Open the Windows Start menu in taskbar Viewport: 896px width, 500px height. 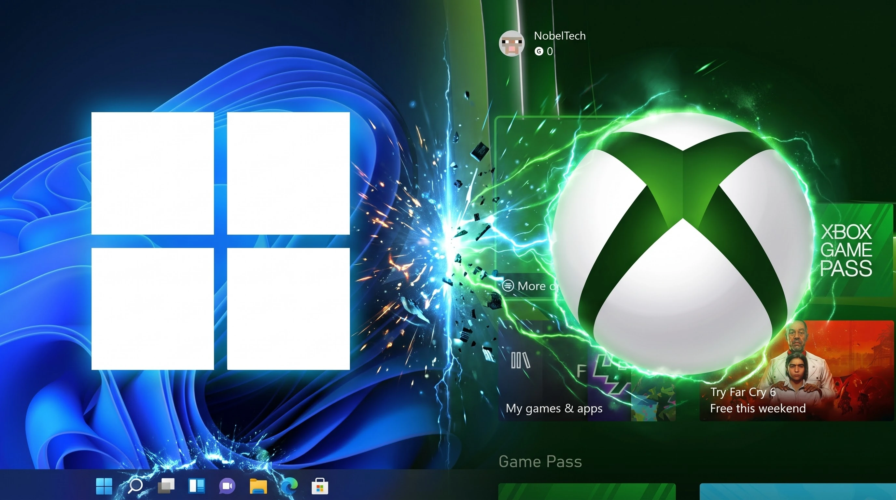(104, 486)
